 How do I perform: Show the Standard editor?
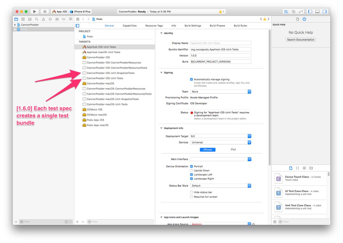pyautogui.click(x=286, y=12)
